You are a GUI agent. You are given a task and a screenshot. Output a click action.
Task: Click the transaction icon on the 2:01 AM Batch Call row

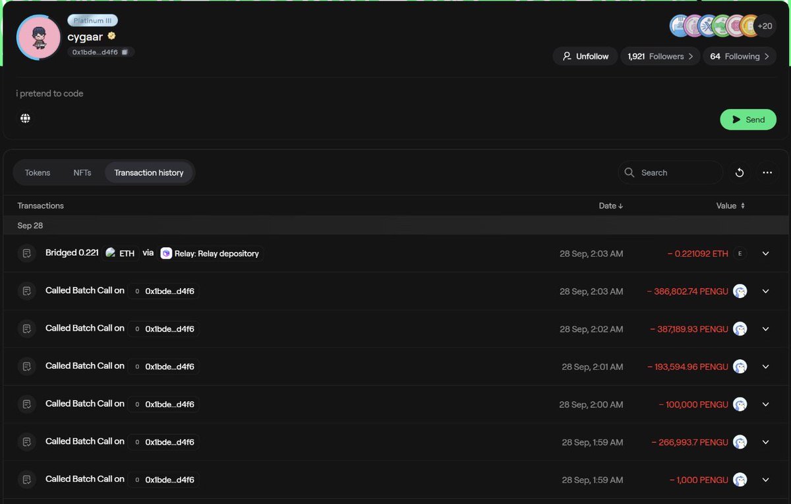(x=27, y=366)
